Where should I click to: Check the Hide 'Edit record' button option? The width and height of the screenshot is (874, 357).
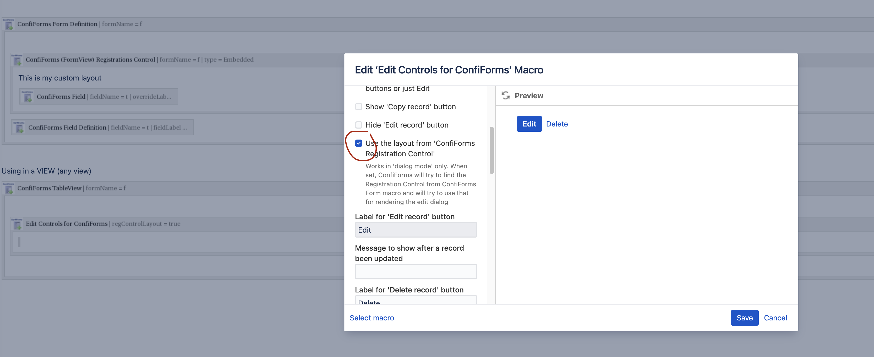(x=359, y=125)
